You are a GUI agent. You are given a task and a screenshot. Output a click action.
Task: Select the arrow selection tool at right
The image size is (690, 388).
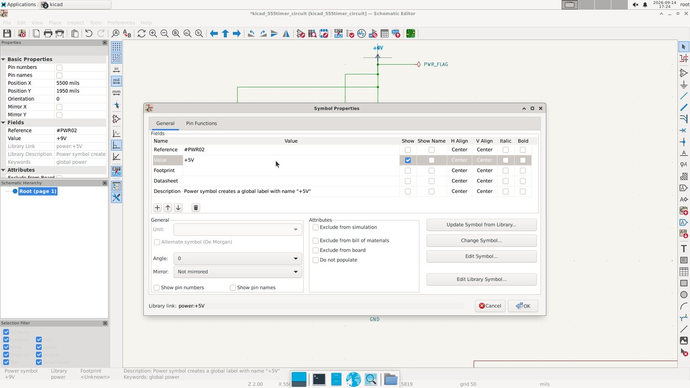684,47
